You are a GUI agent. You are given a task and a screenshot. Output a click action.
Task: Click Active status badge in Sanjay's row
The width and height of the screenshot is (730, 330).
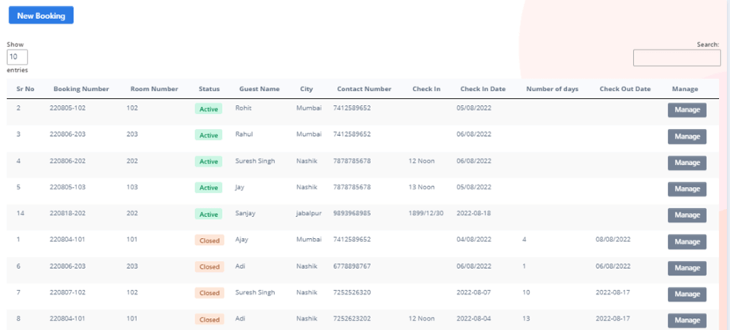tap(209, 214)
